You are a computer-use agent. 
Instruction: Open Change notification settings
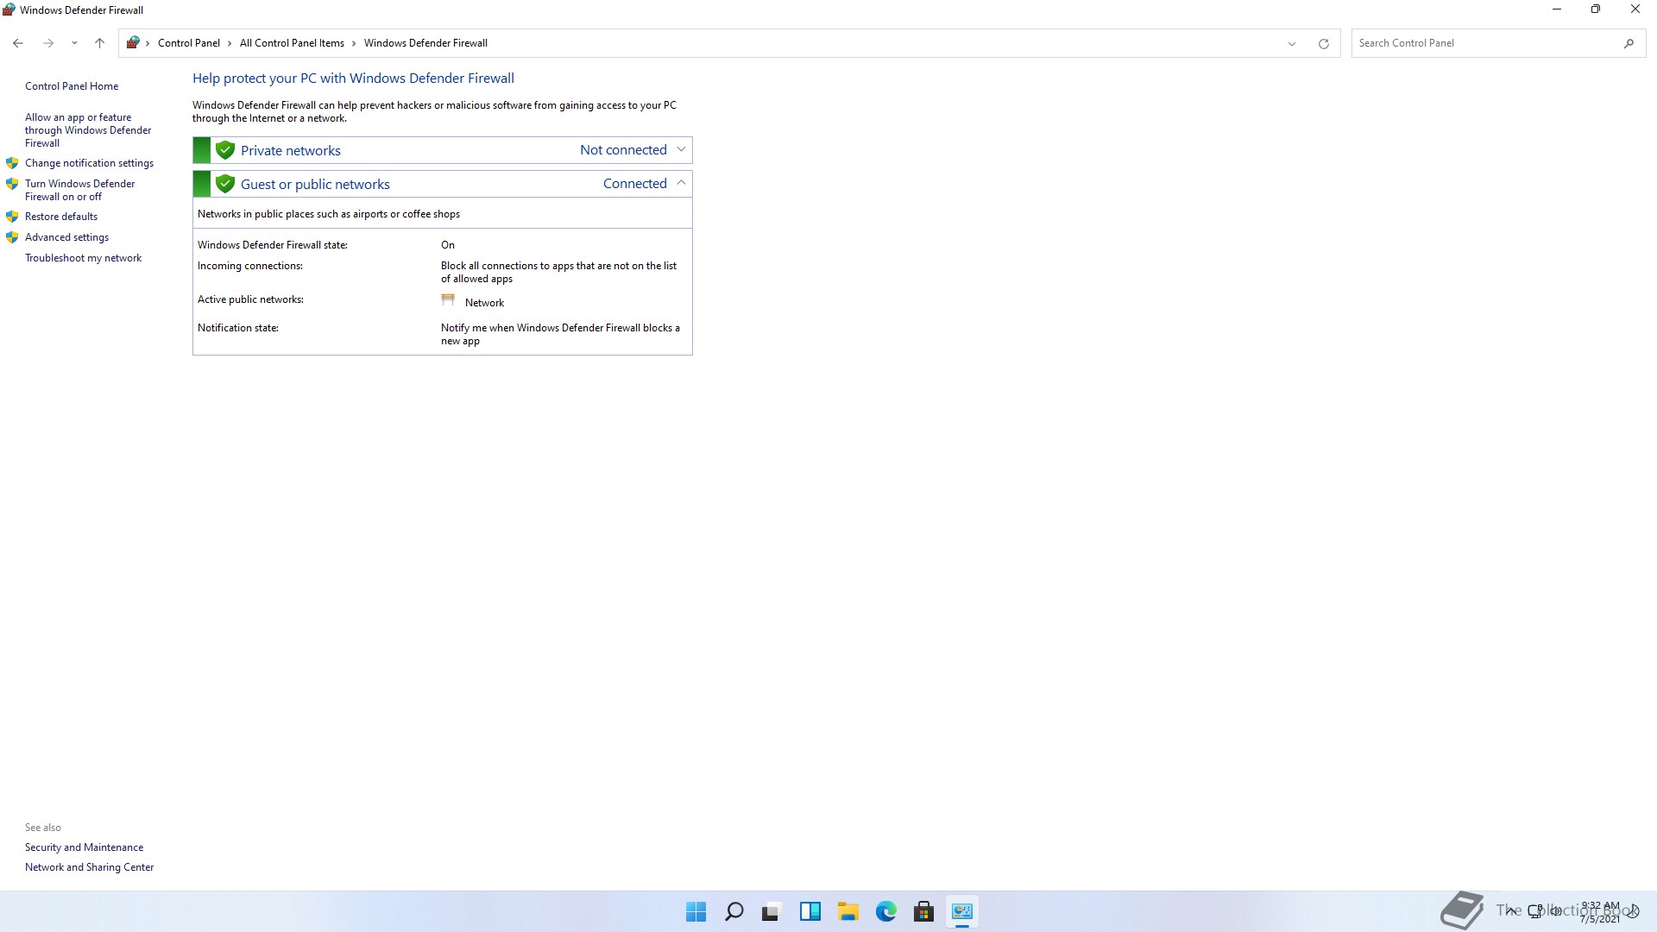tap(89, 163)
